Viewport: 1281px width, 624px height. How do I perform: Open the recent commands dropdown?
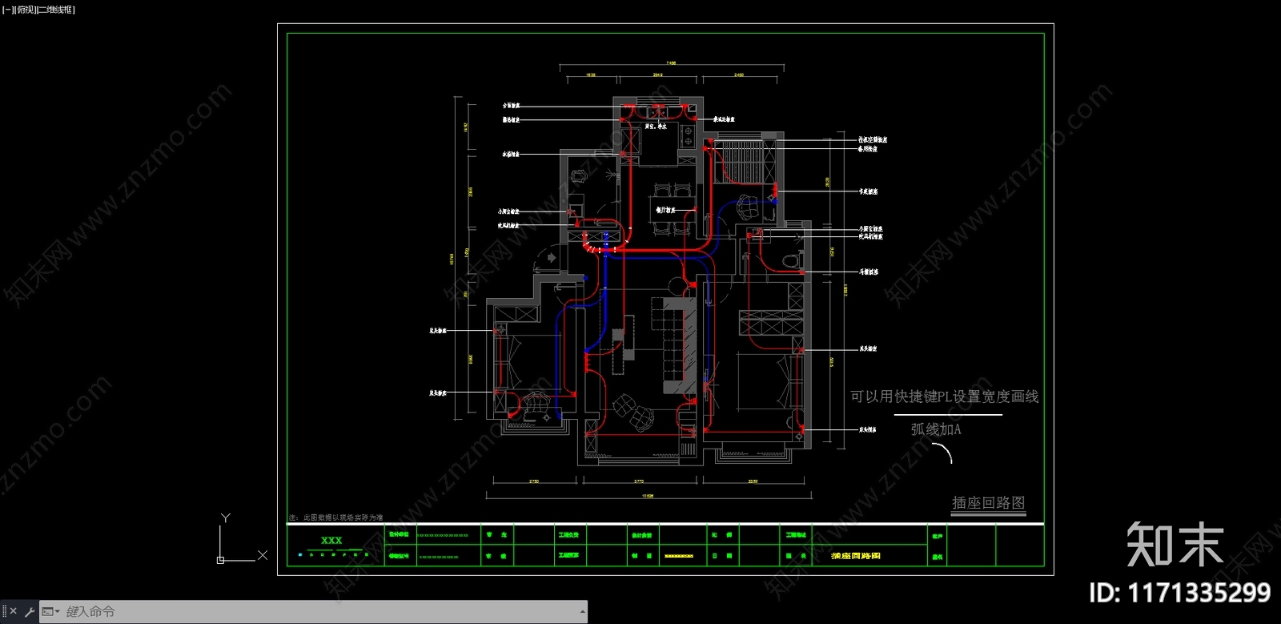51,611
